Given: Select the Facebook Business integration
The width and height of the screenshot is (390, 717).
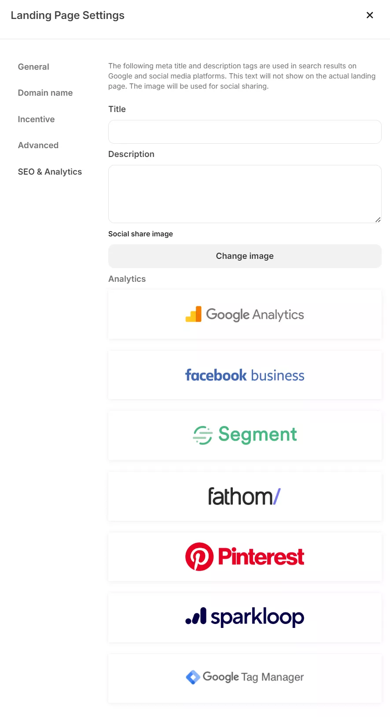Looking at the screenshot, I should (x=245, y=375).
